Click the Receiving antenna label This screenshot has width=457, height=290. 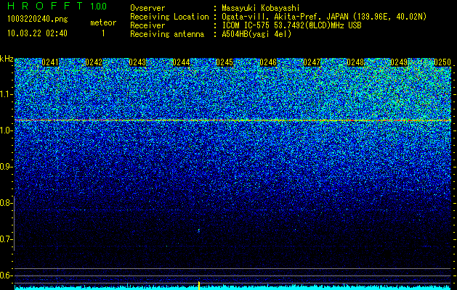point(167,34)
